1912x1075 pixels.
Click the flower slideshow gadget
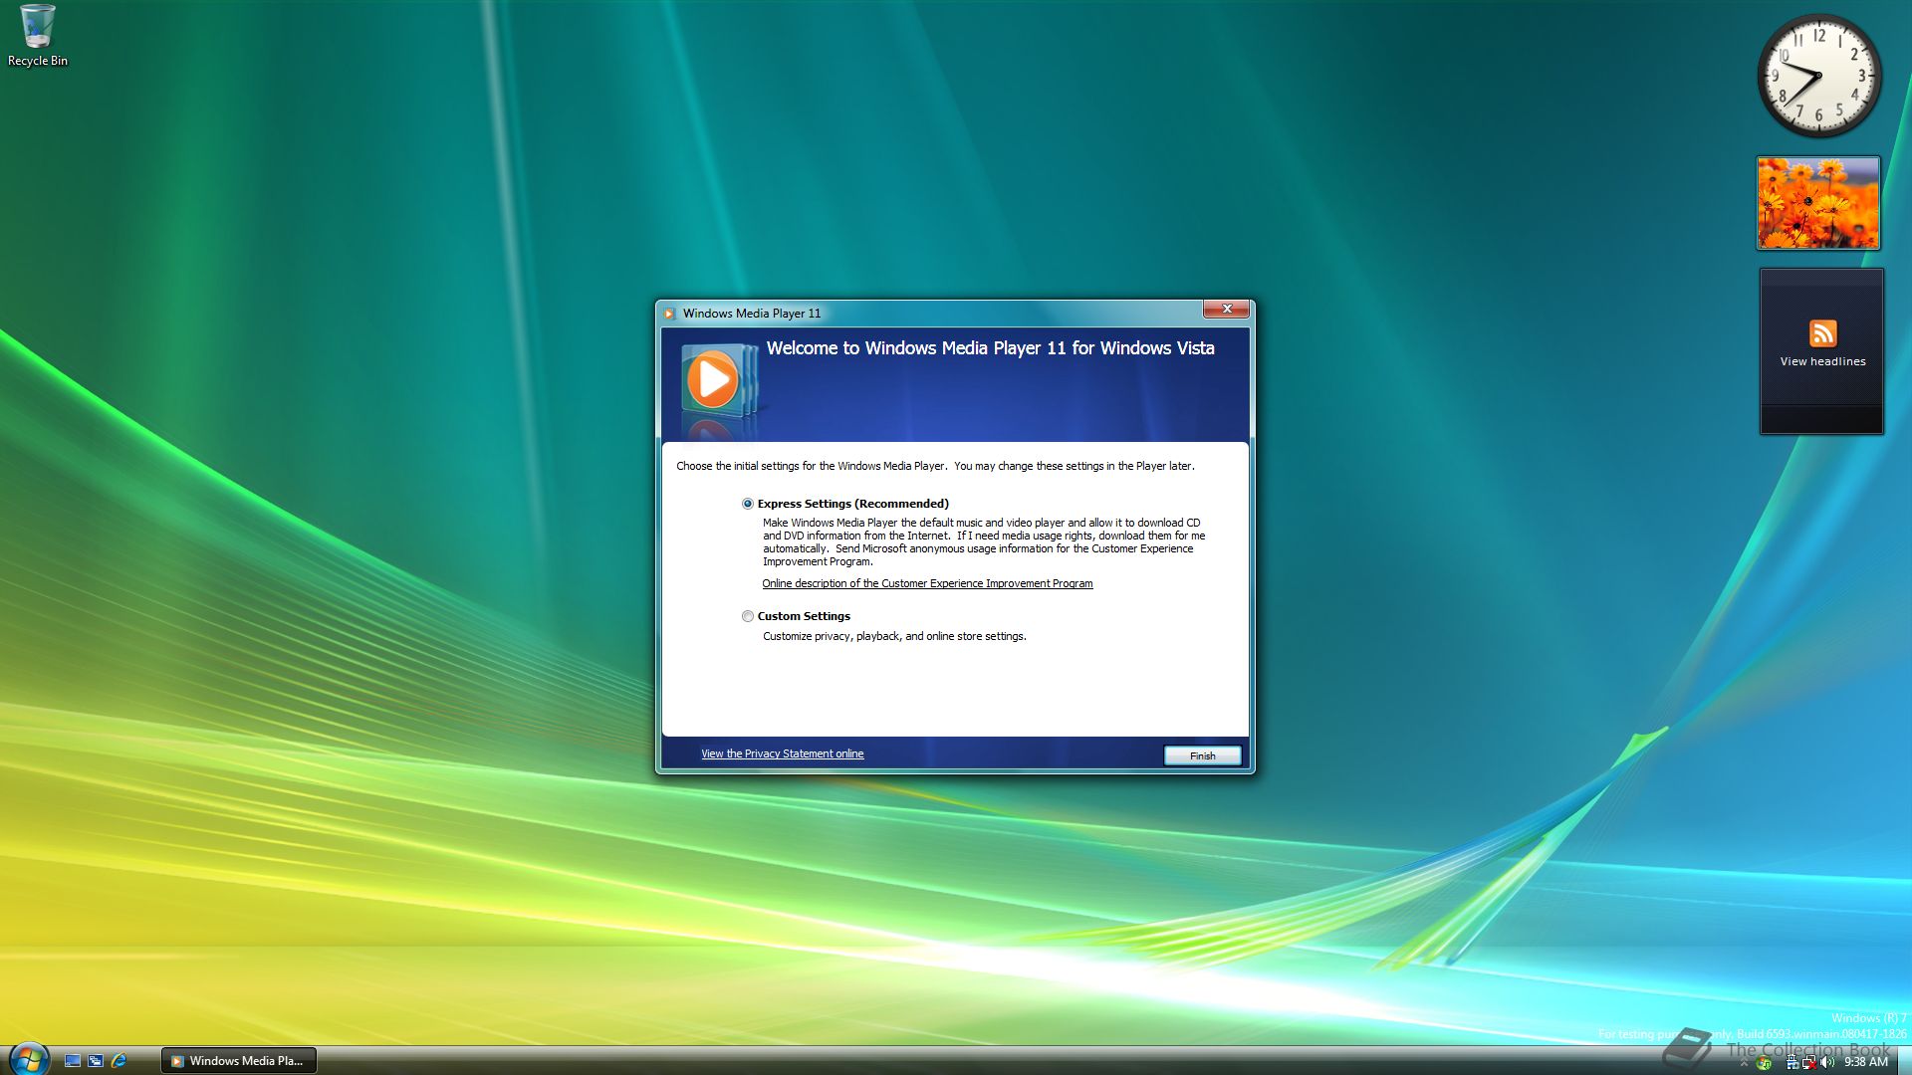(1818, 202)
